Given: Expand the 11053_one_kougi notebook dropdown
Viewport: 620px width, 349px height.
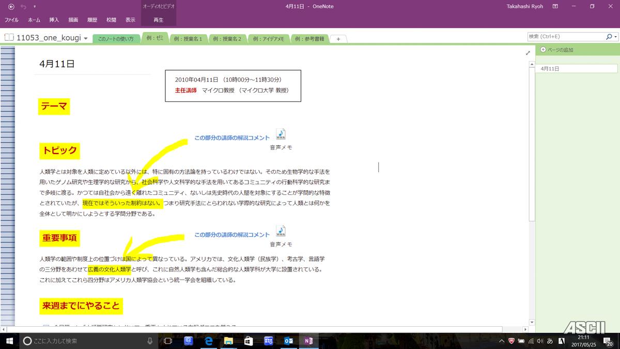Looking at the screenshot, I should (86, 39).
